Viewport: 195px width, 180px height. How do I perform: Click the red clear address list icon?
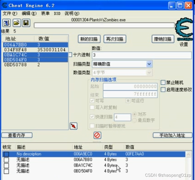(97, 135)
